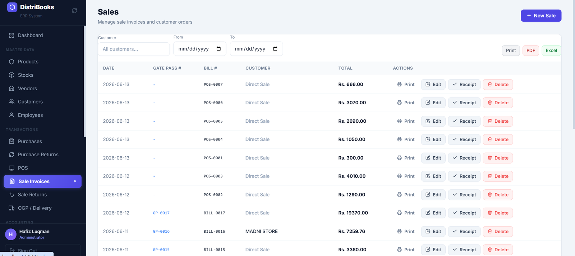Open Sale Returns in sidebar

pyautogui.click(x=42, y=195)
